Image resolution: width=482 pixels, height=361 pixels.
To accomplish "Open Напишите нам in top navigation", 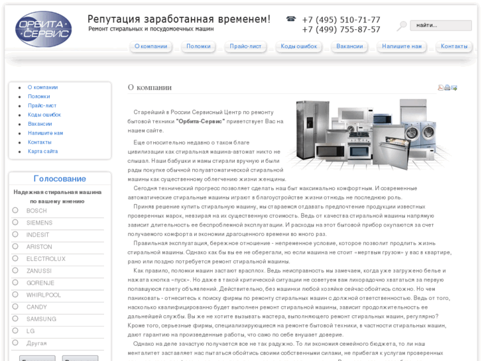I will point(402,46).
